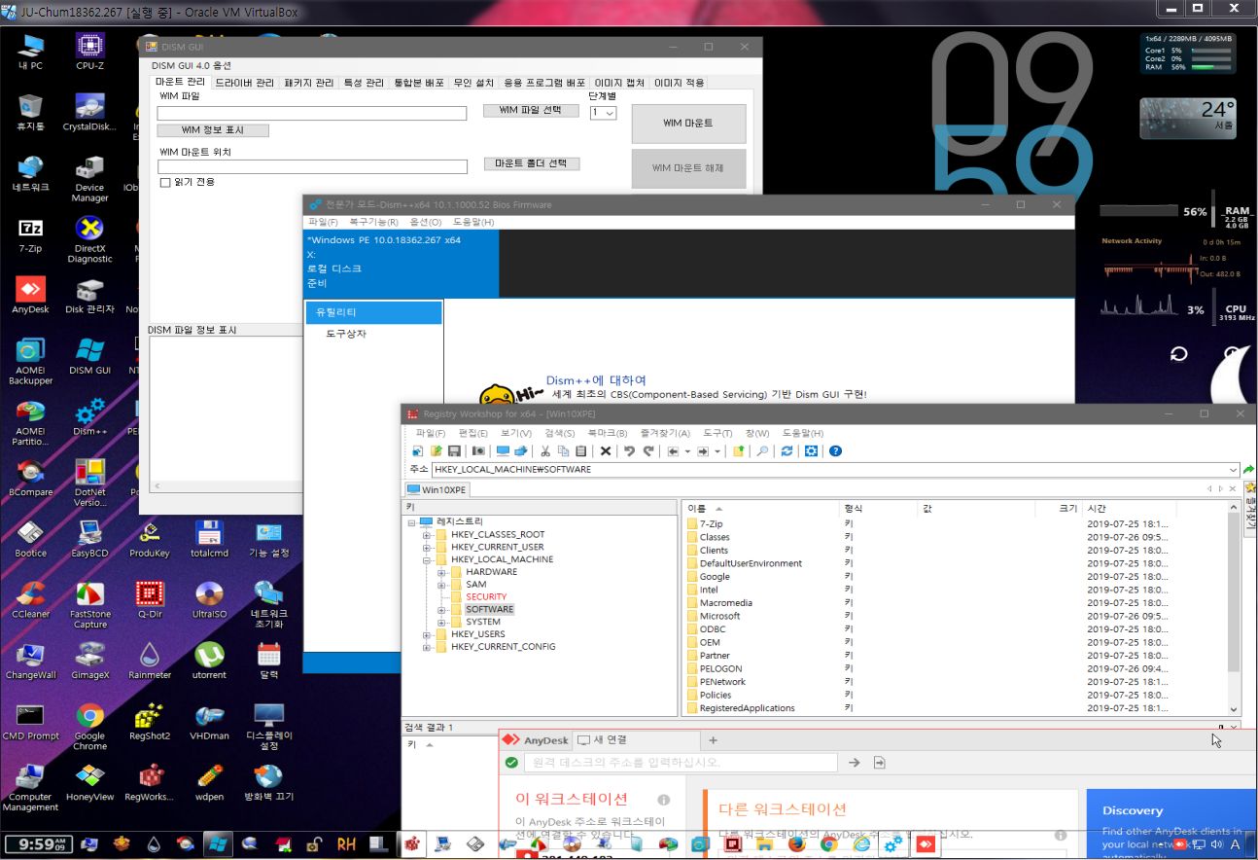Select the PELOGON key in registry list
The width and height of the screenshot is (1258, 860).
coord(720,668)
